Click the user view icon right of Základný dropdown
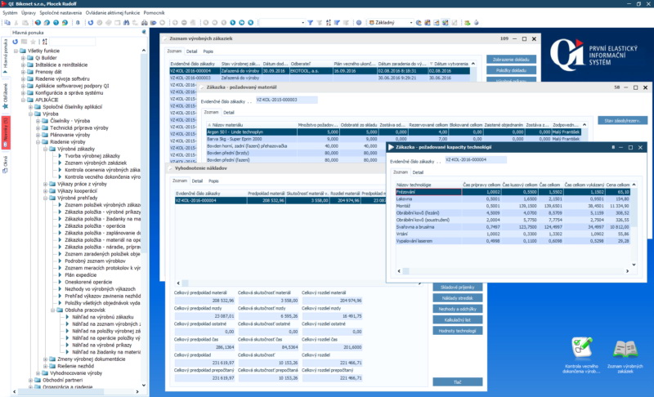The height and width of the screenshot is (397, 654). [419, 23]
